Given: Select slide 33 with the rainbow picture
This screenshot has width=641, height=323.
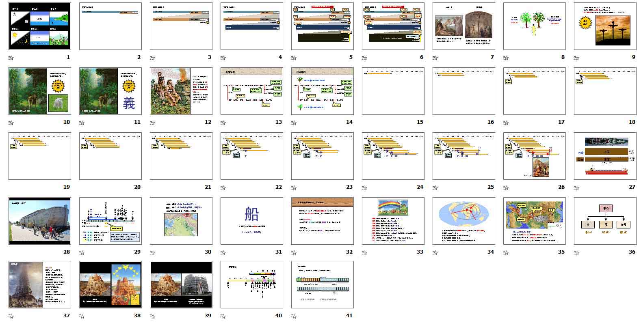Looking at the screenshot, I should pos(393,221).
